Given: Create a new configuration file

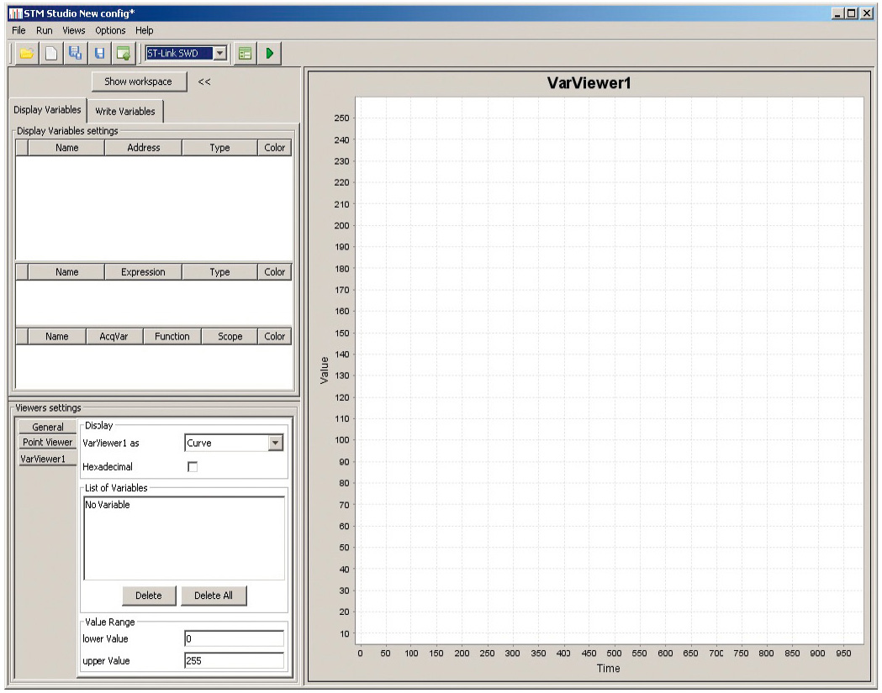Looking at the screenshot, I should tap(51, 54).
